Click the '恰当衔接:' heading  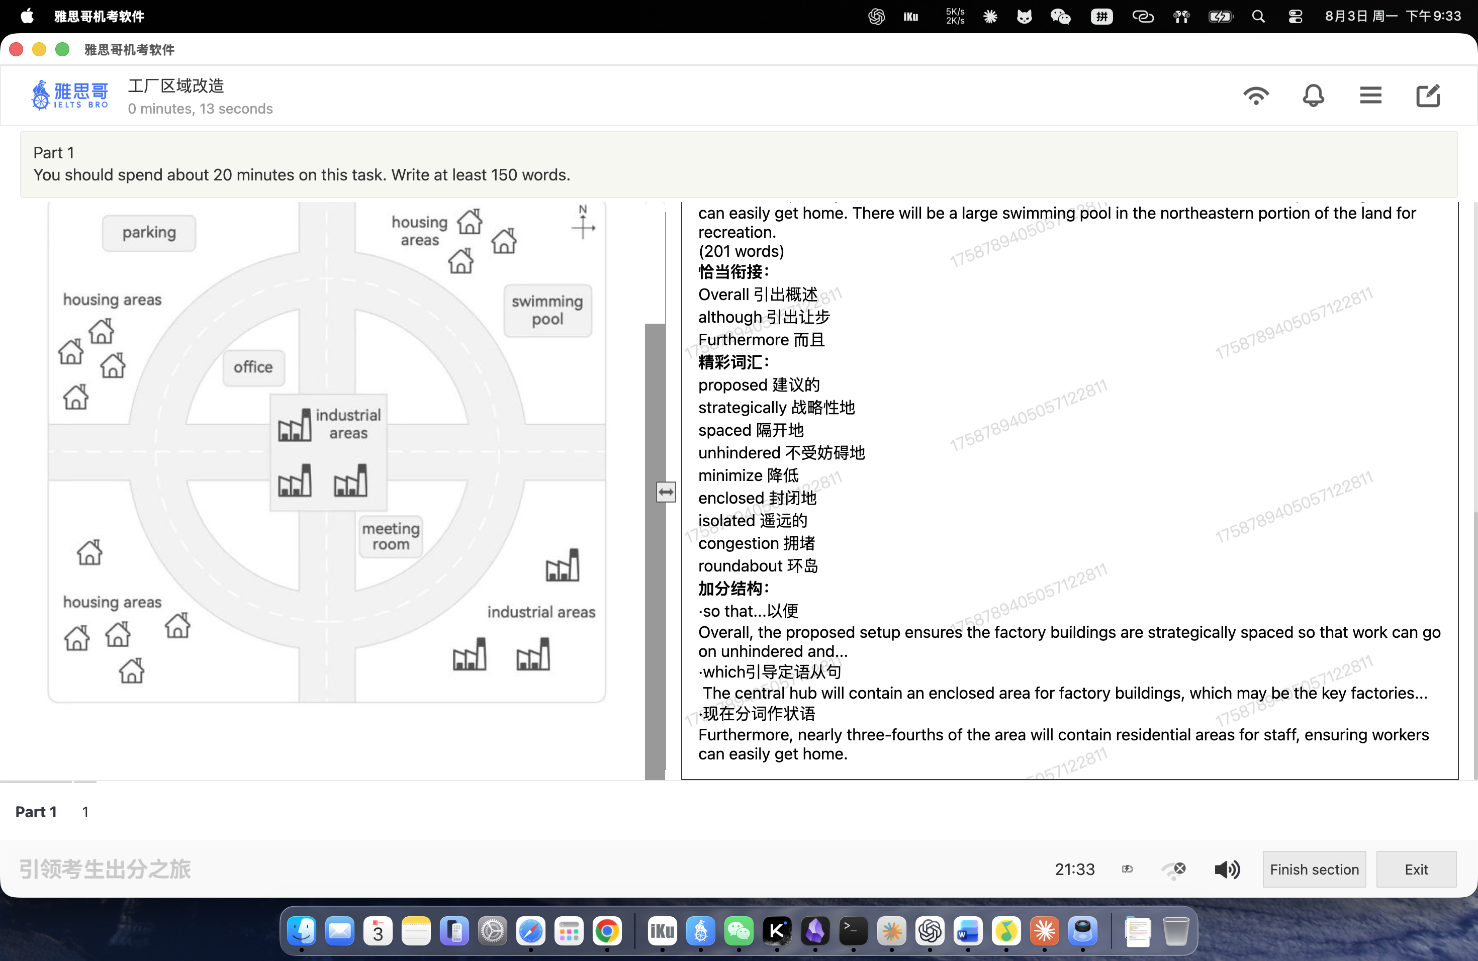pos(733,272)
